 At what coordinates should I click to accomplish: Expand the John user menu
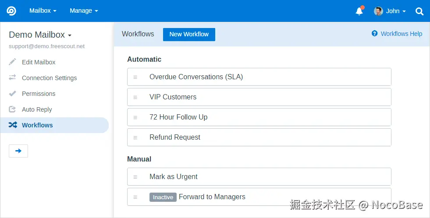tap(390, 11)
